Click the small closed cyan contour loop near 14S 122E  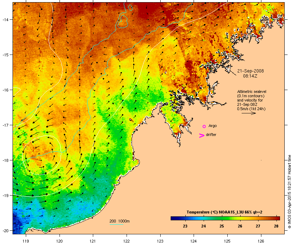pos(123,22)
